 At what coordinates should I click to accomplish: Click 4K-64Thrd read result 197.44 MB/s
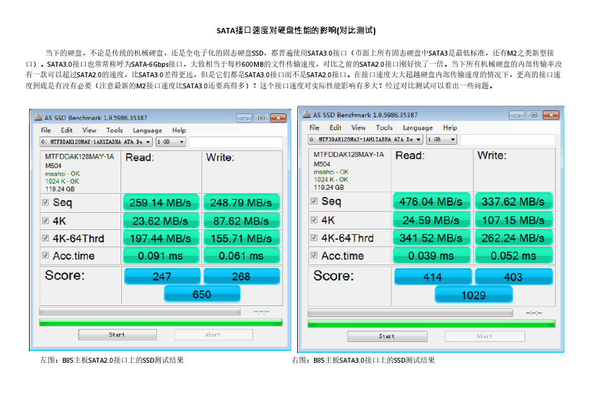tap(161, 238)
